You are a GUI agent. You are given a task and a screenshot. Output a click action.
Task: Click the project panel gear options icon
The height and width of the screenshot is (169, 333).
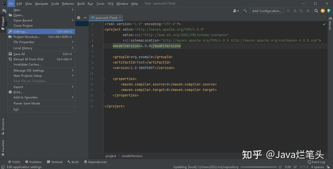coord(79,18)
